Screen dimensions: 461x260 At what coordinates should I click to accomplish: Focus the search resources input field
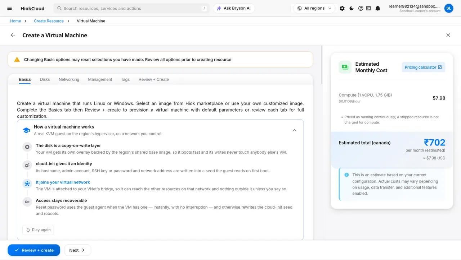[x=131, y=8]
